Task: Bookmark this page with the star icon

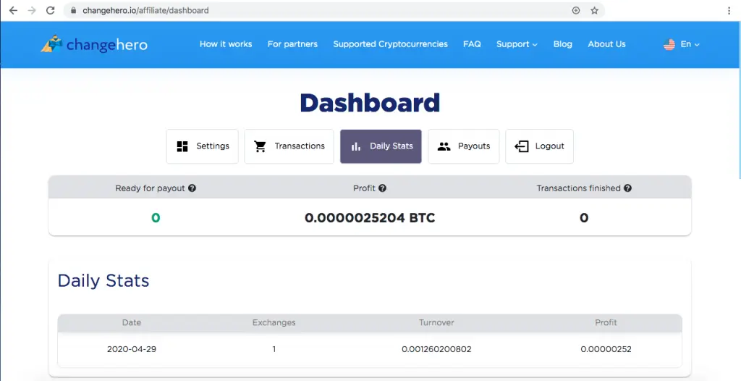Action: [595, 10]
